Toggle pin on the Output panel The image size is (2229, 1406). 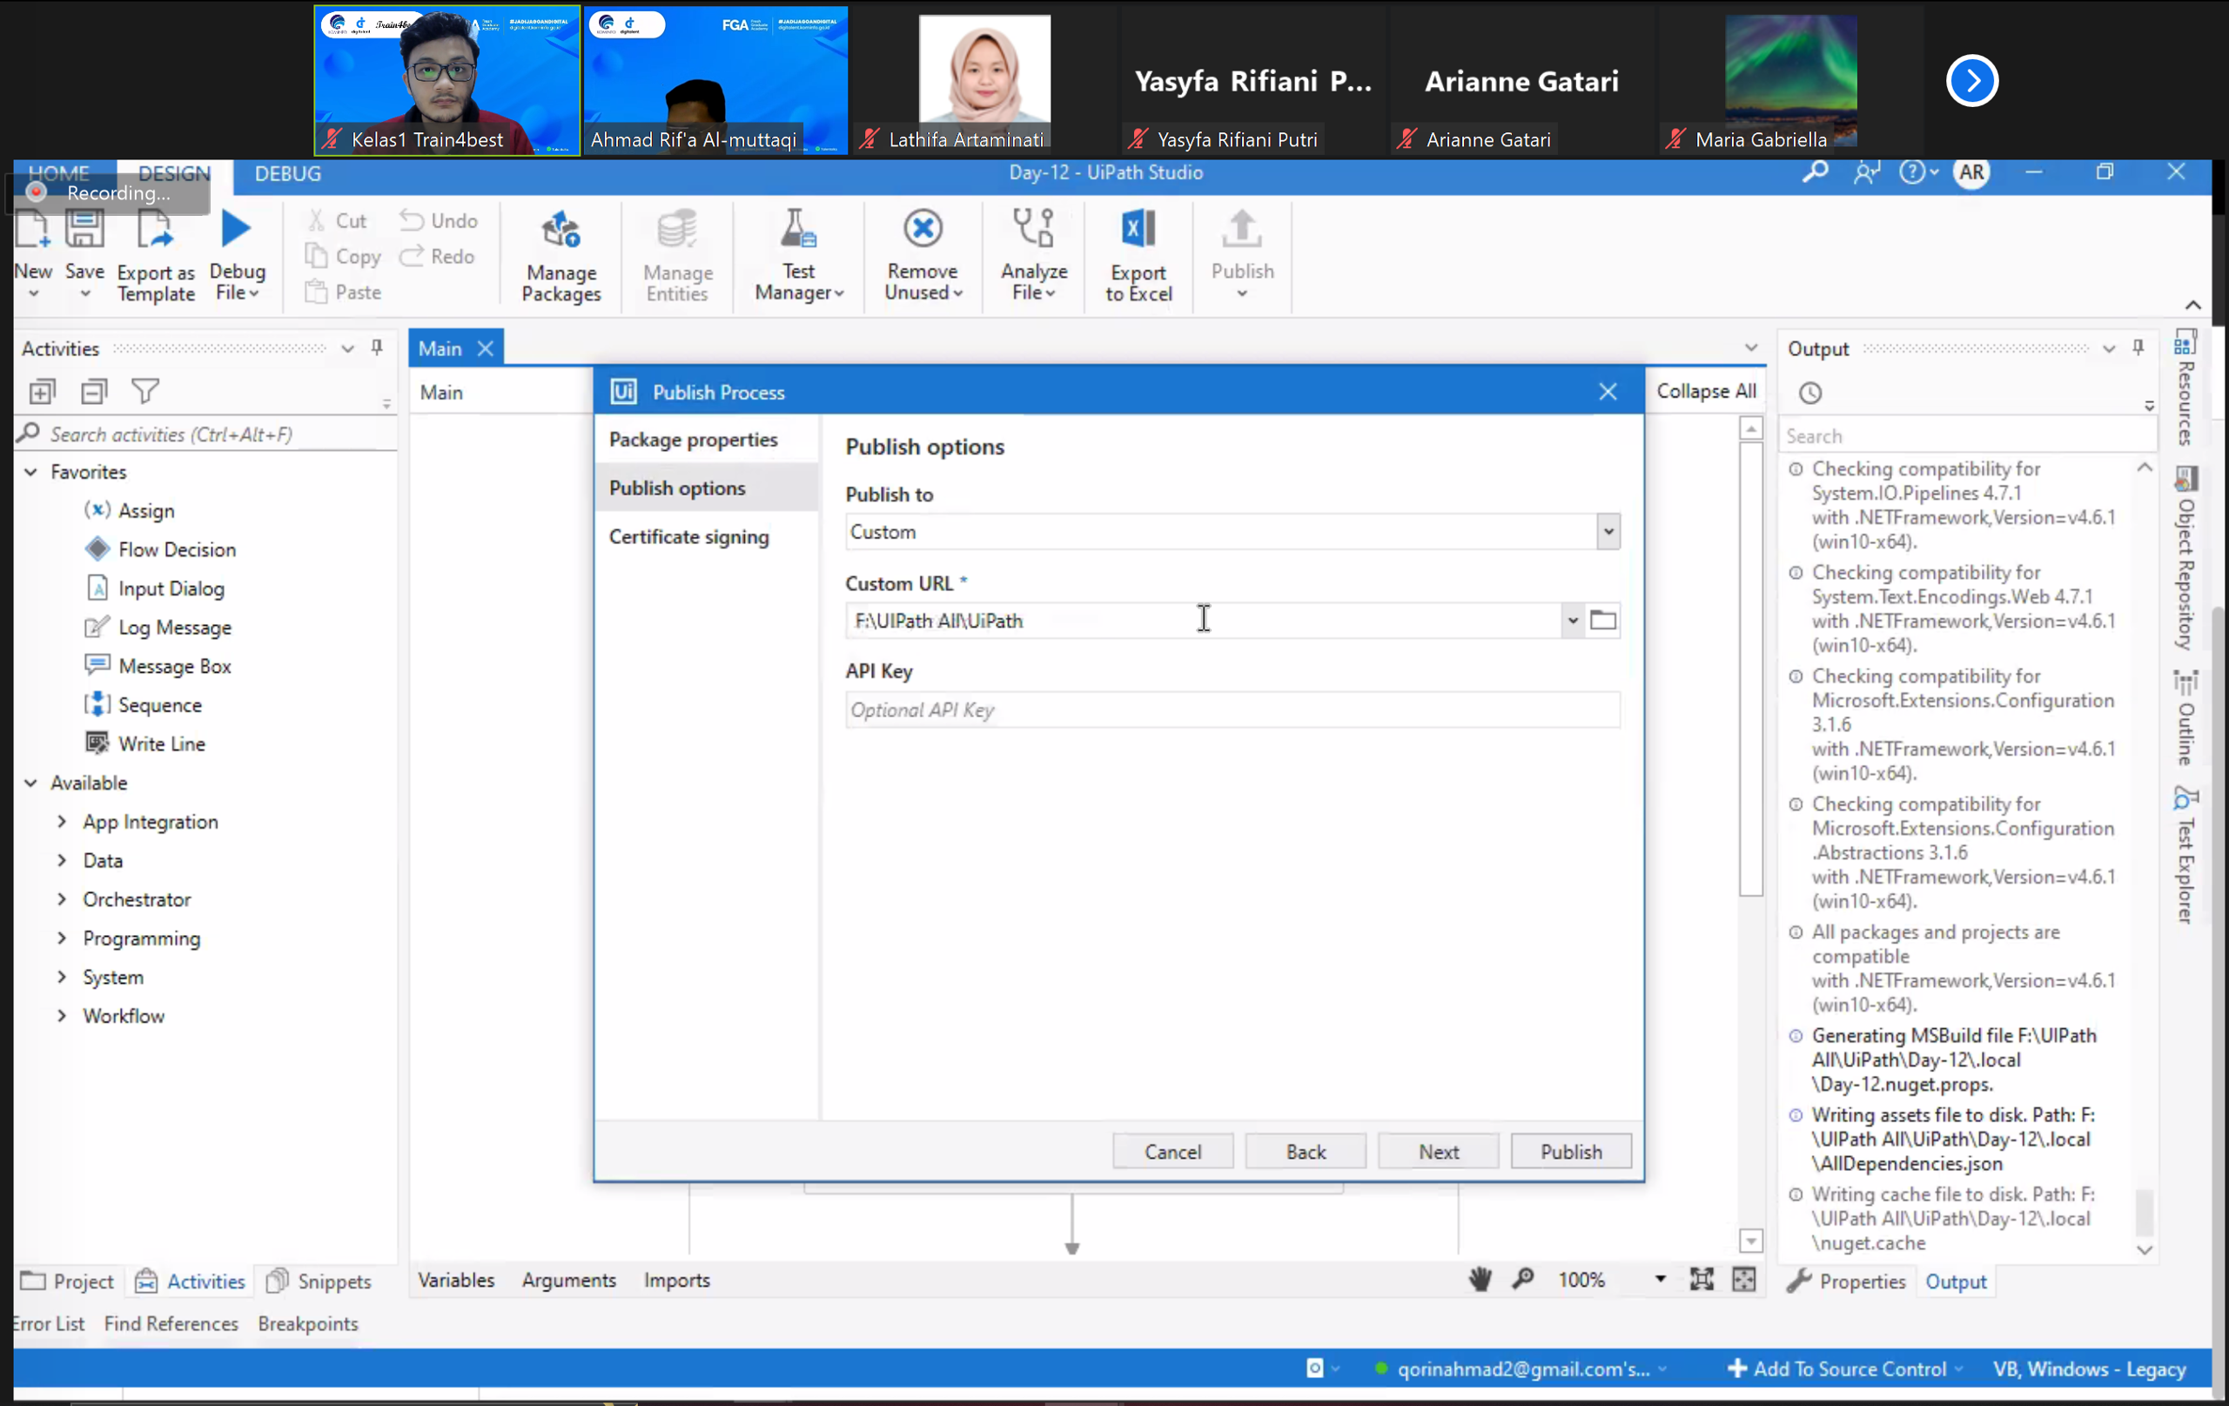(x=2138, y=348)
